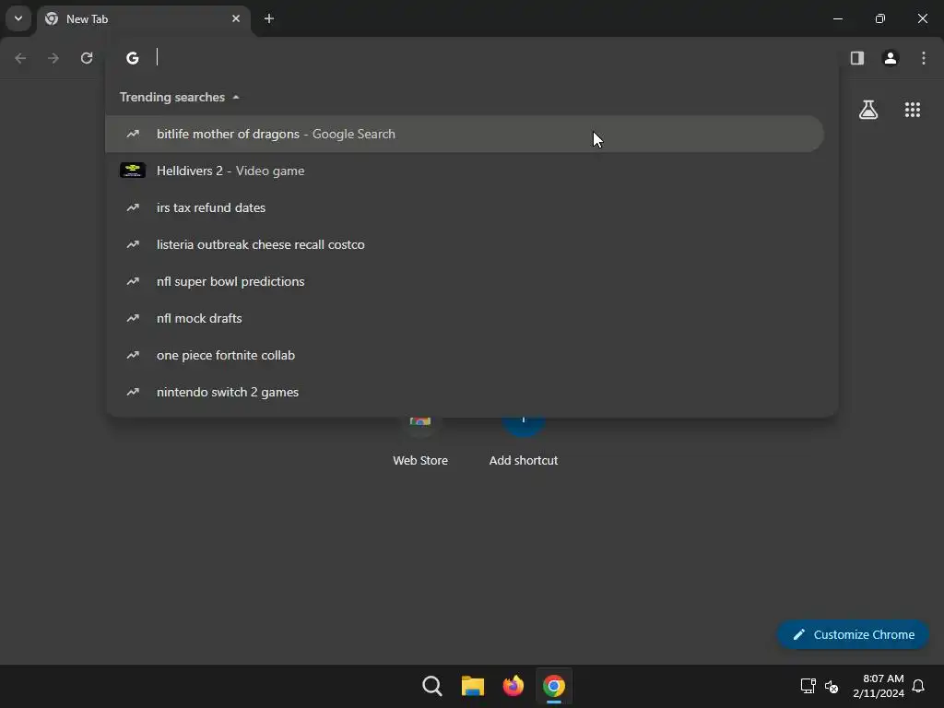Click the Google G icon in address bar
This screenshot has width=944, height=708.
pyautogui.click(x=133, y=58)
